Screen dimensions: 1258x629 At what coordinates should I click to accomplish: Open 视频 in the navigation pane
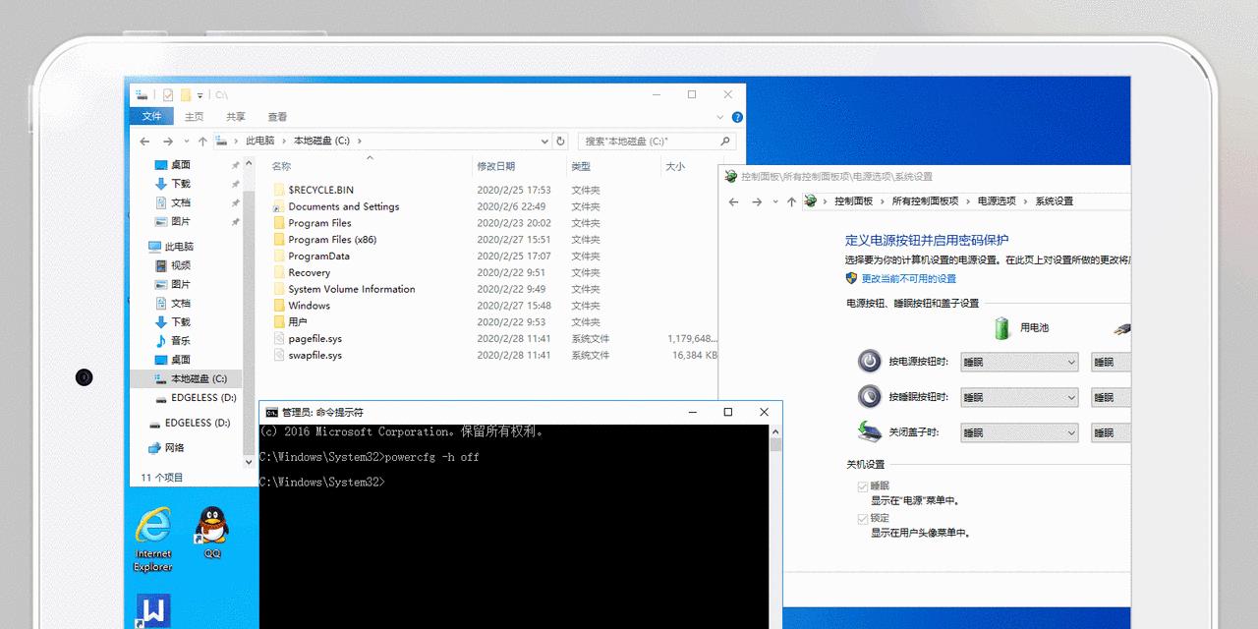[181, 265]
